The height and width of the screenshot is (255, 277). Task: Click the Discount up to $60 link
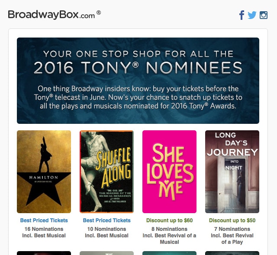[x=169, y=220]
